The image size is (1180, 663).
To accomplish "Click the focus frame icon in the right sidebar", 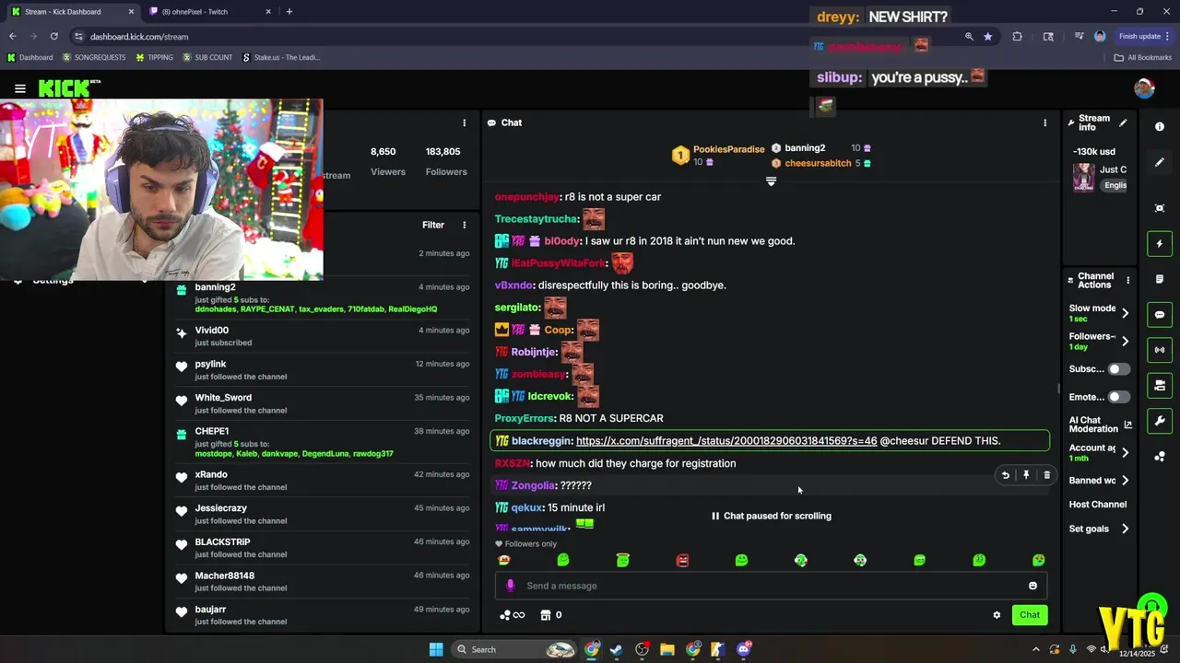I will point(1160,208).
